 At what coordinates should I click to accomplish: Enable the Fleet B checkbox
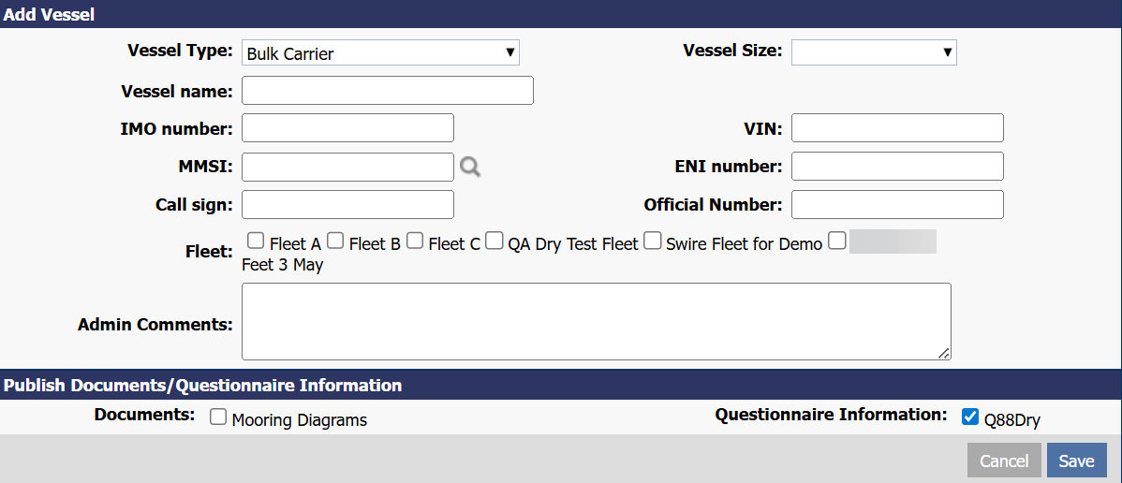335,241
